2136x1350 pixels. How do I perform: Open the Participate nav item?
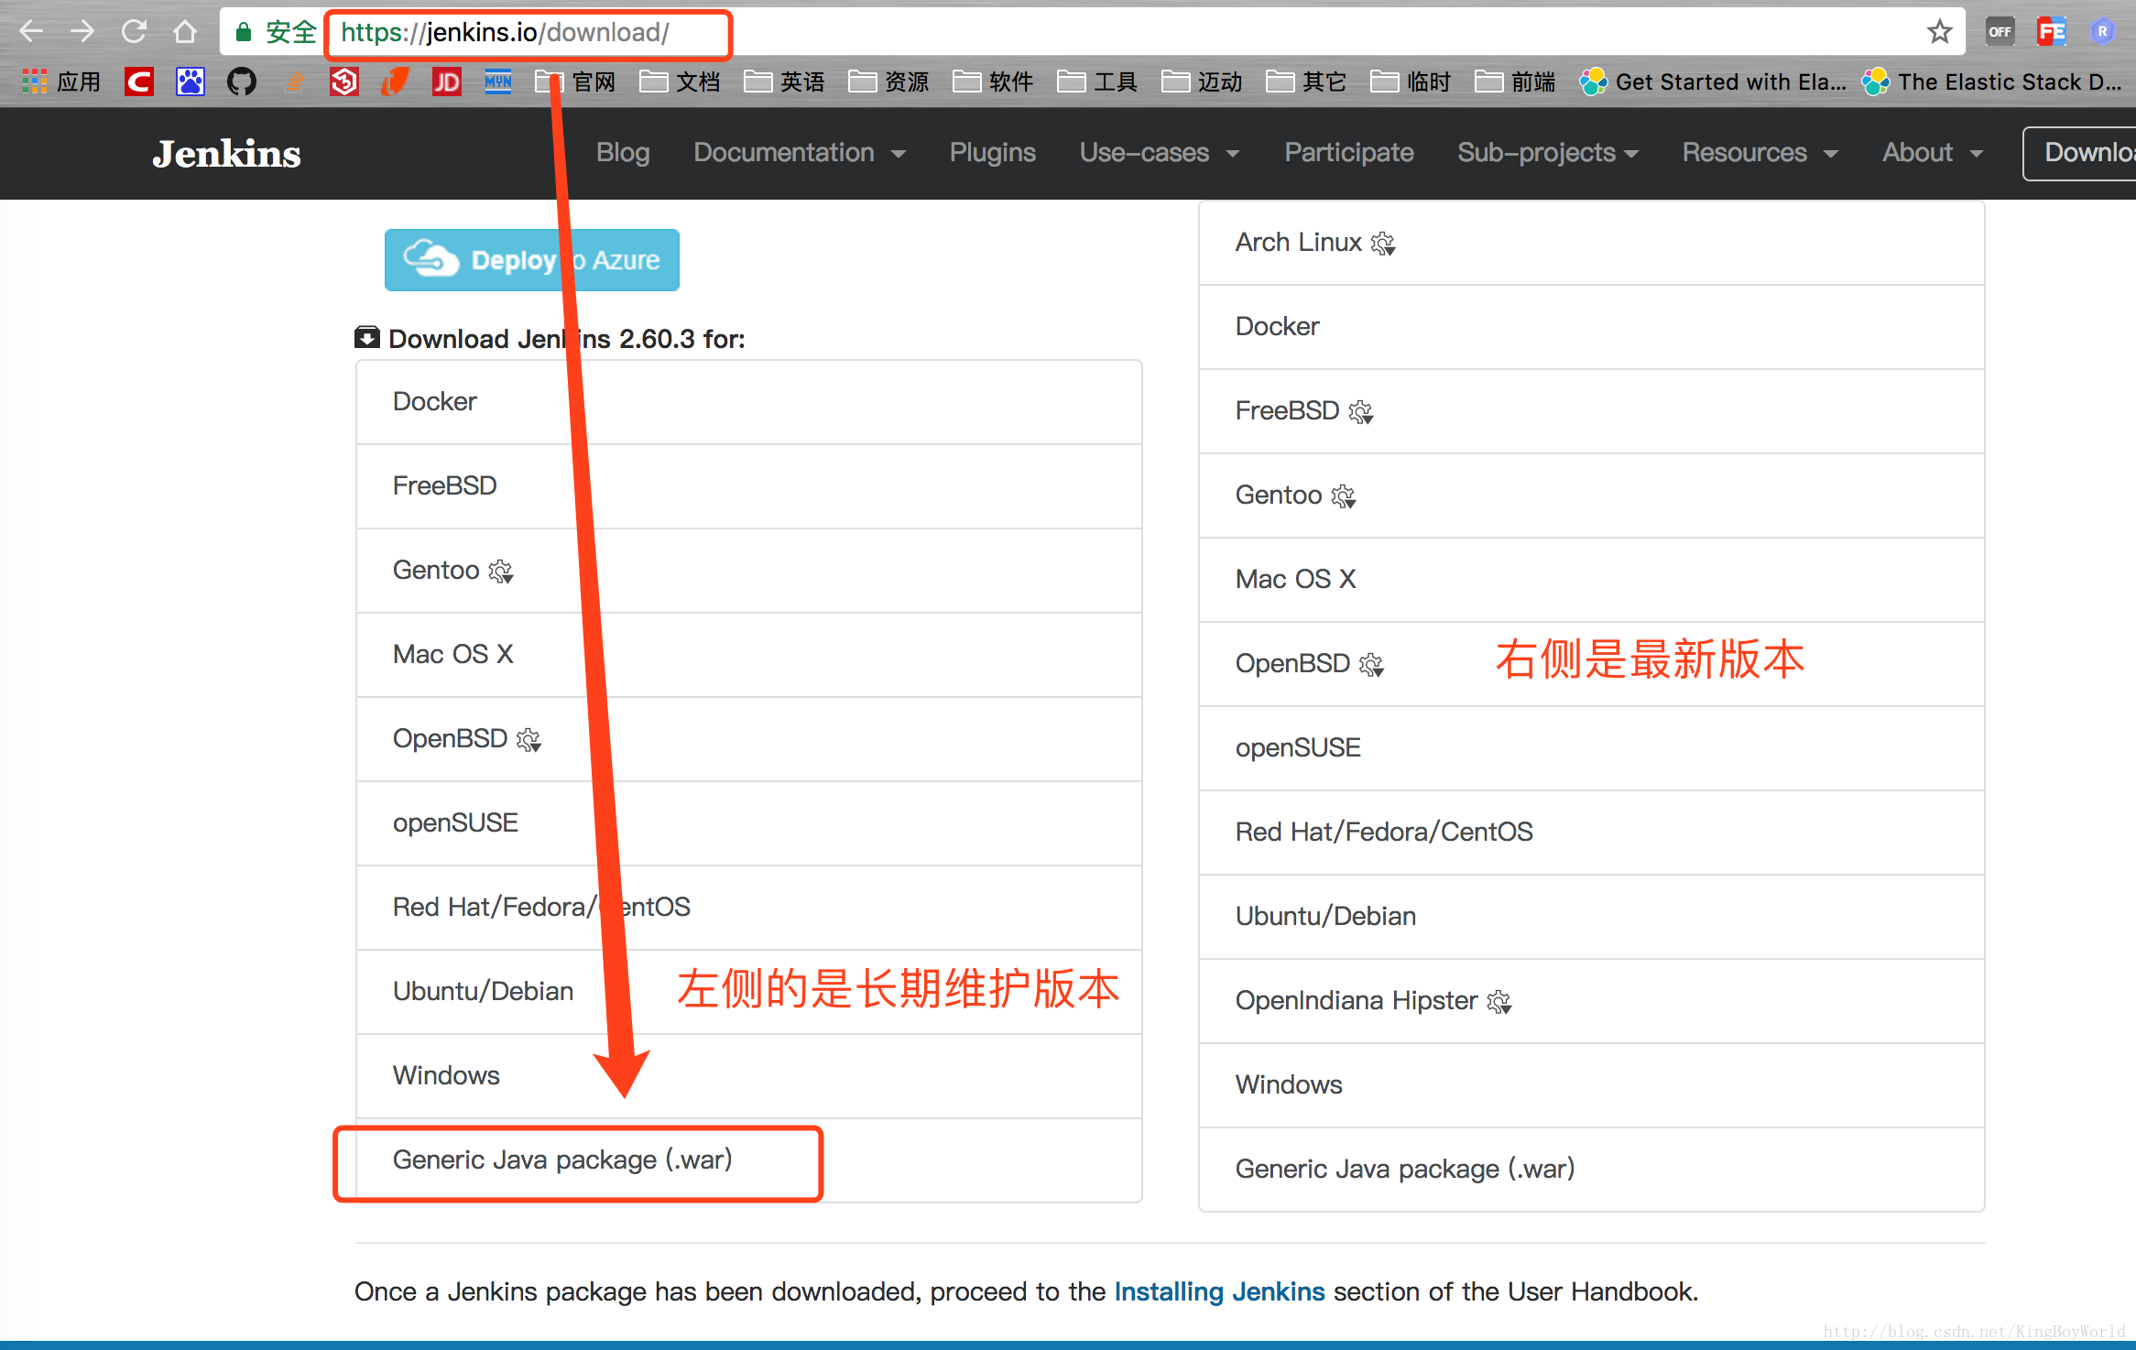click(1348, 153)
